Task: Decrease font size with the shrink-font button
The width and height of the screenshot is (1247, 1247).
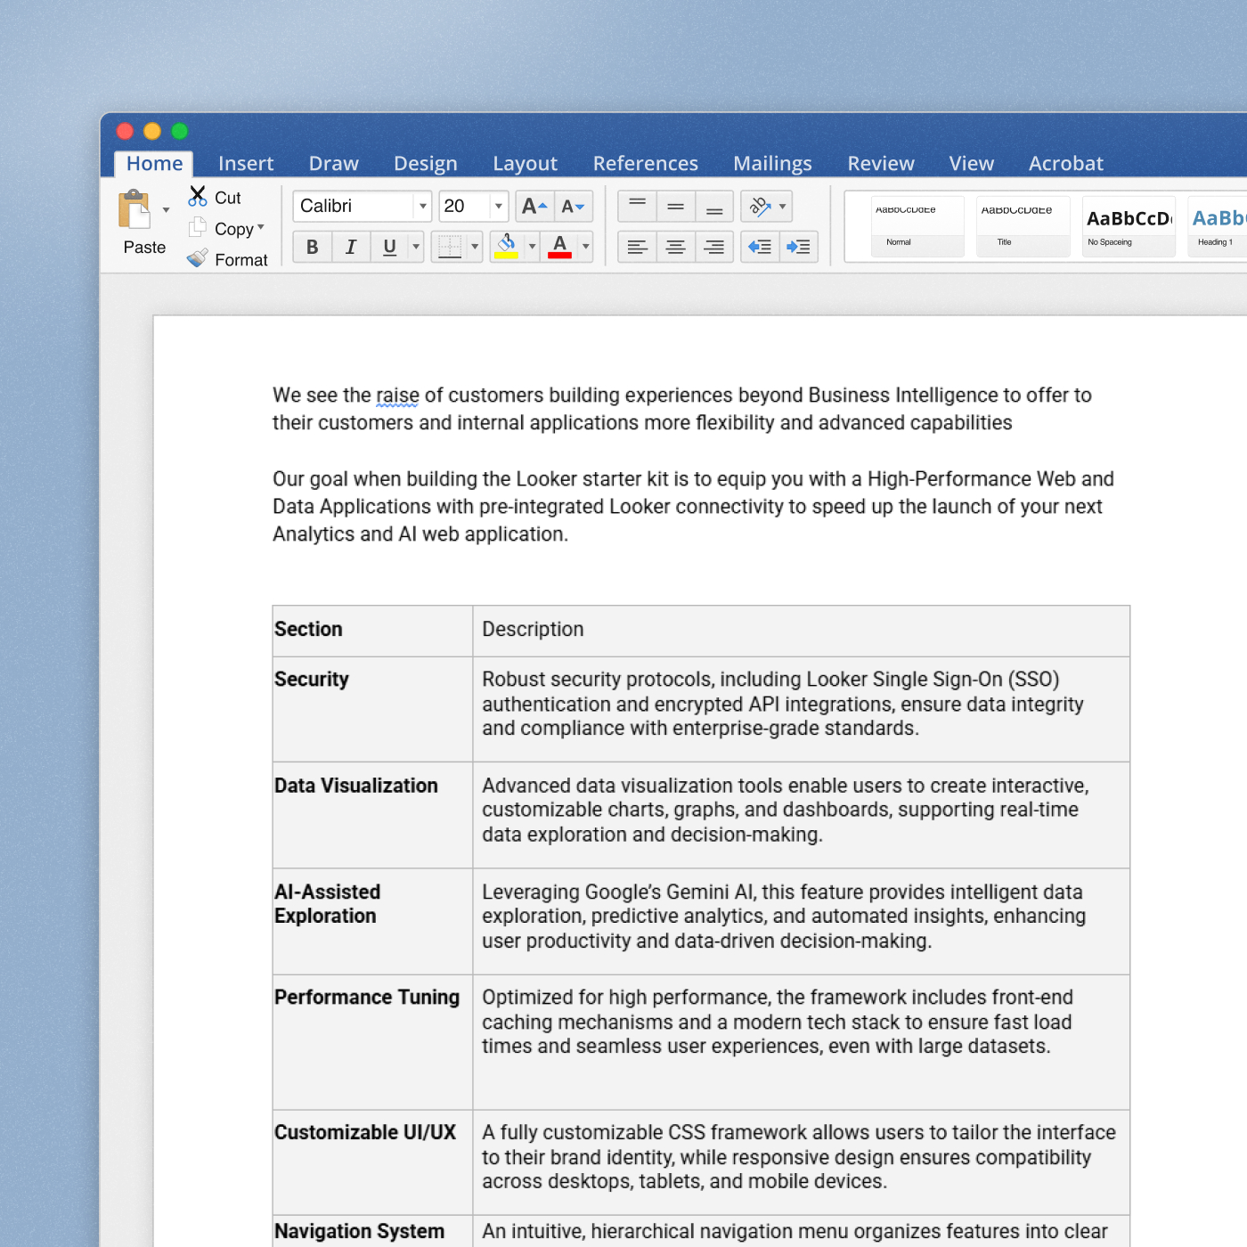Action: coord(573,207)
